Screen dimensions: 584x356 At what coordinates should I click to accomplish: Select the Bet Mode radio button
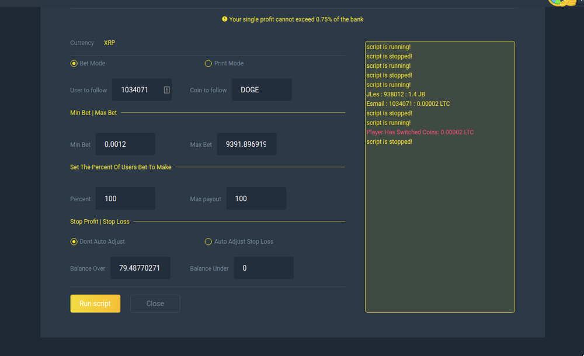point(74,63)
